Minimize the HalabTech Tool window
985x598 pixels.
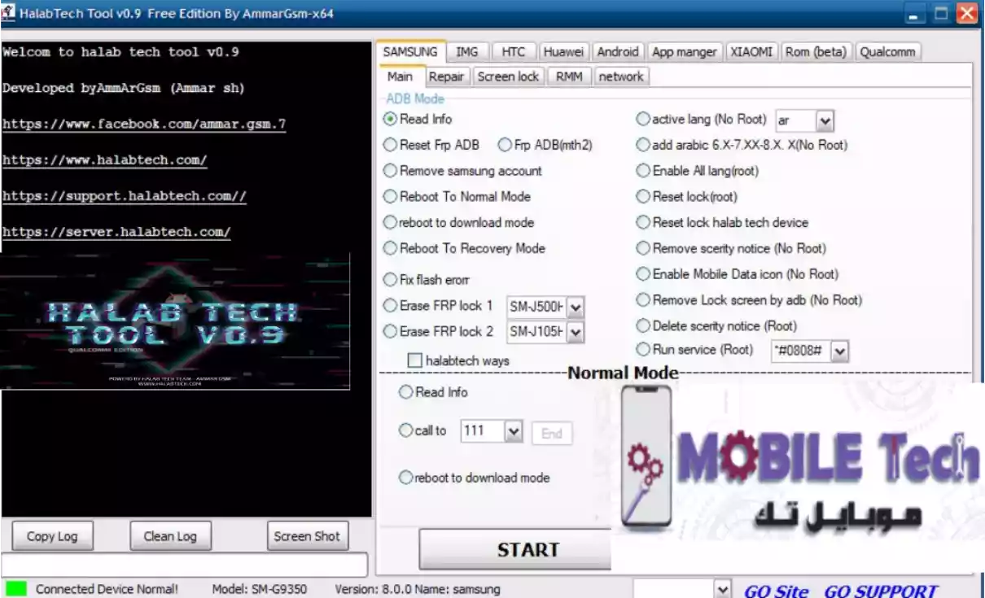pos(916,14)
